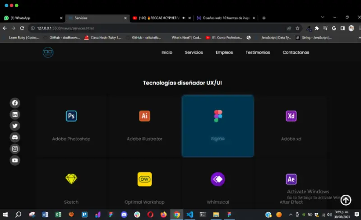Click the scroll-to-top arrow button
The image size is (361, 220).
[x=346, y=200]
